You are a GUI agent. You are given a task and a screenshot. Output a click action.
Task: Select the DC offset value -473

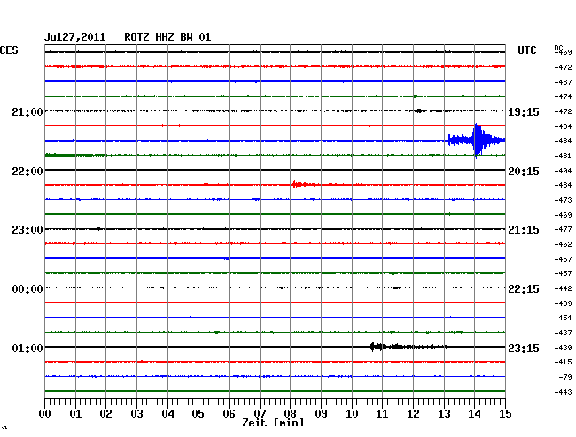563,200
